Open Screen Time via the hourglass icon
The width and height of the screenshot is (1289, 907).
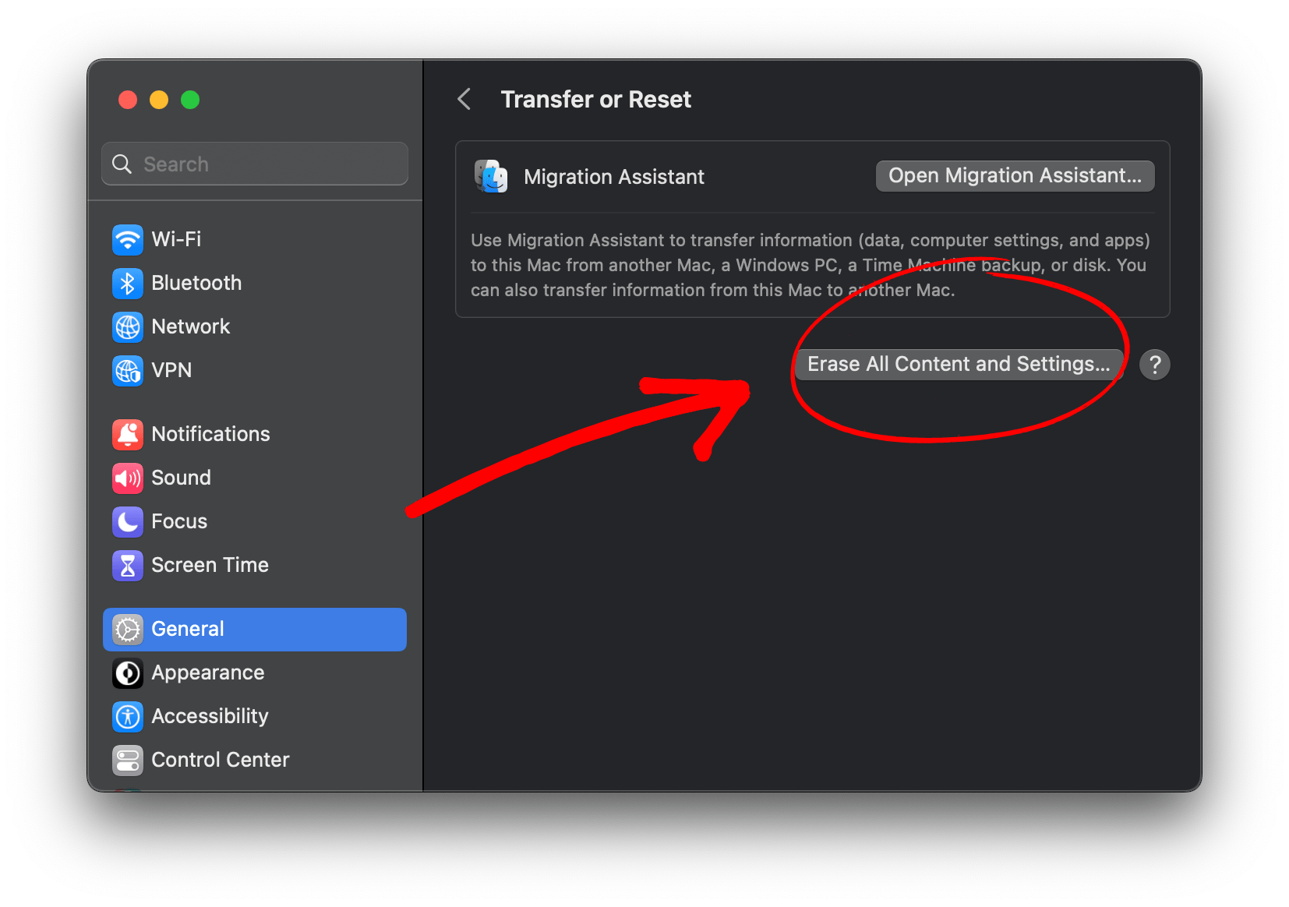(x=128, y=565)
